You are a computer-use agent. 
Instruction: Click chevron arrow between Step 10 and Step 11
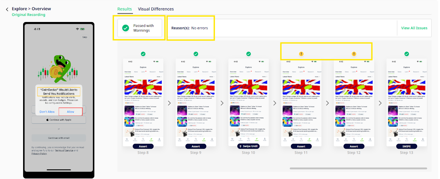click(x=275, y=103)
